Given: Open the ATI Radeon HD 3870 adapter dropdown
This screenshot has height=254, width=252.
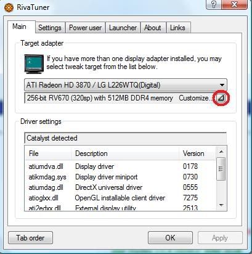Looking at the screenshot, I should coord(126,85).
